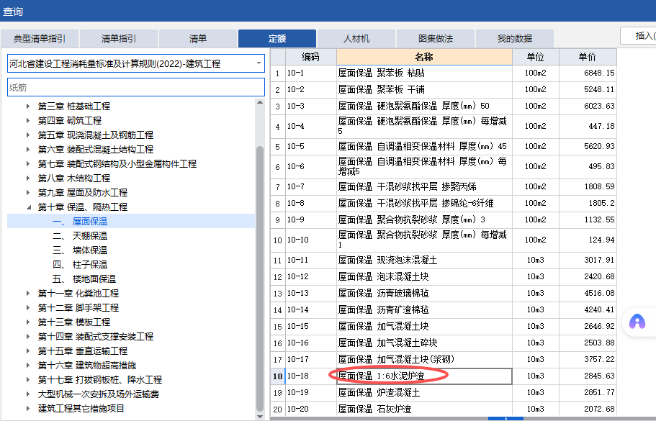Viewport: 656px width, 421px height.
Task: Open the 清单 tab
Action: tap(197, 39)
